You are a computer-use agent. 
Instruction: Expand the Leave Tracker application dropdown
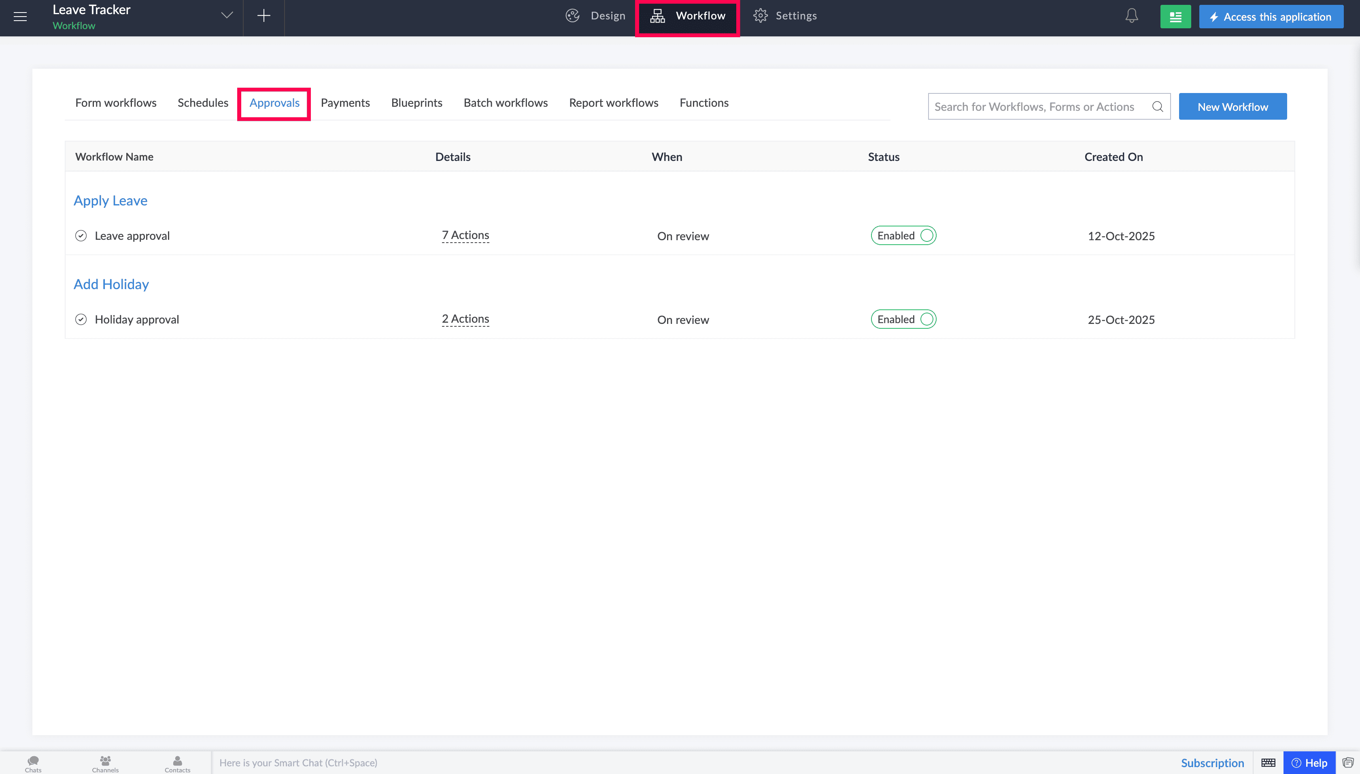(227, 15)
